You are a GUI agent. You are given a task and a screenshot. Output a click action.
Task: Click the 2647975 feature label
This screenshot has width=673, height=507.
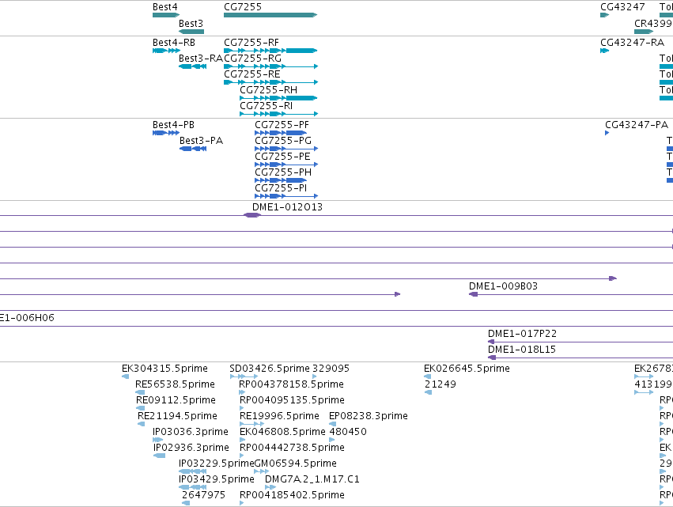point(203,495)
